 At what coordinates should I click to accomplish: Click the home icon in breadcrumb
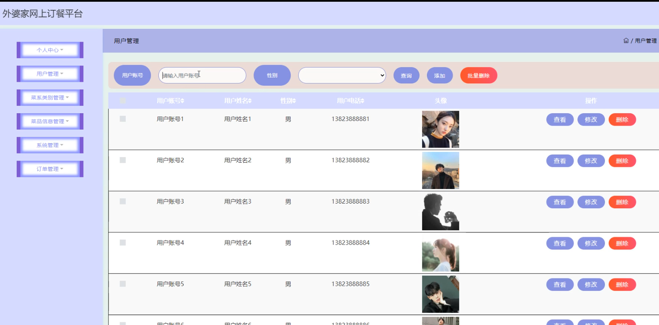pos(626,41)
